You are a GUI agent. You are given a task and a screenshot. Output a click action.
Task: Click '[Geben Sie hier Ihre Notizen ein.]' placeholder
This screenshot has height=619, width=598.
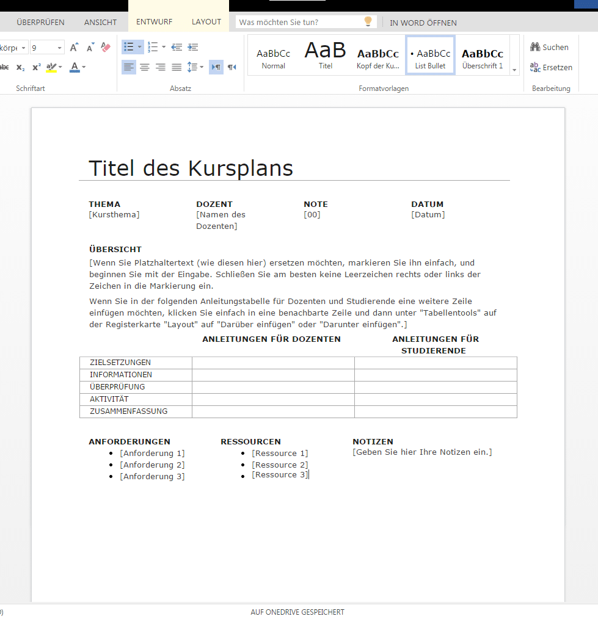point(422,452)
